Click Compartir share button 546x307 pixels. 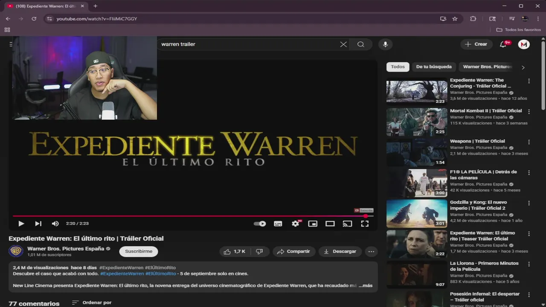pyautogui.click(x=293, y=252)
